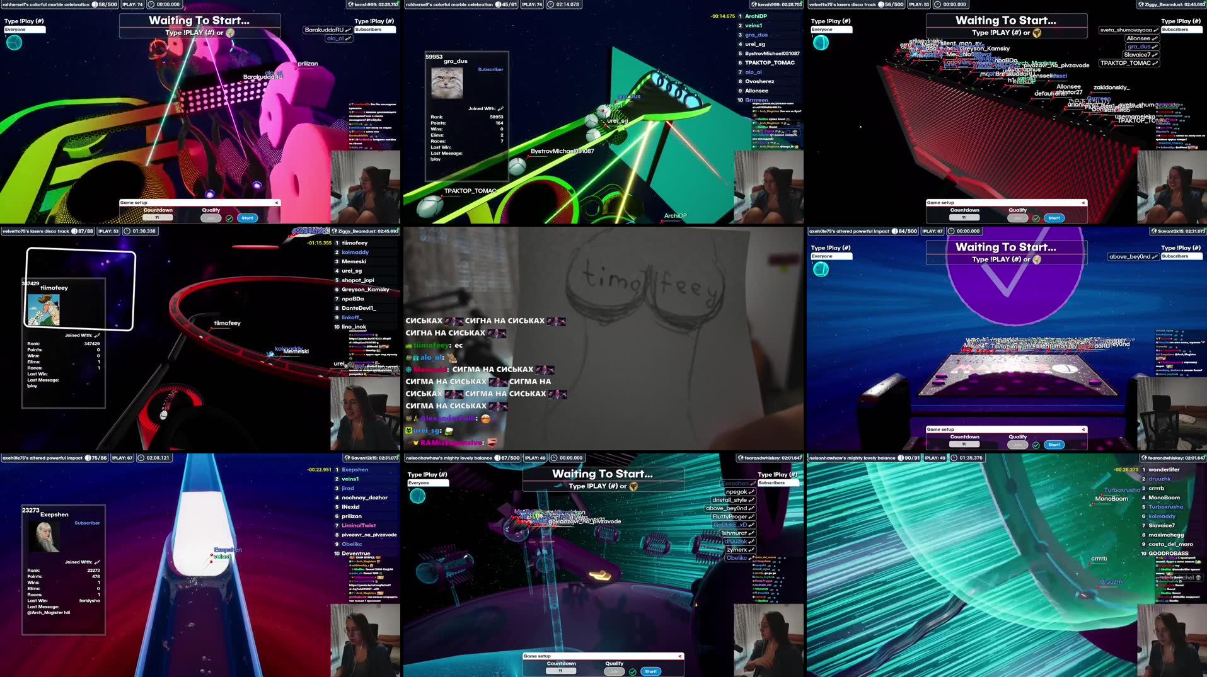Click clock icon beside 02:08.121 race timer
The image size is (1207, 677).
[141, 458]
